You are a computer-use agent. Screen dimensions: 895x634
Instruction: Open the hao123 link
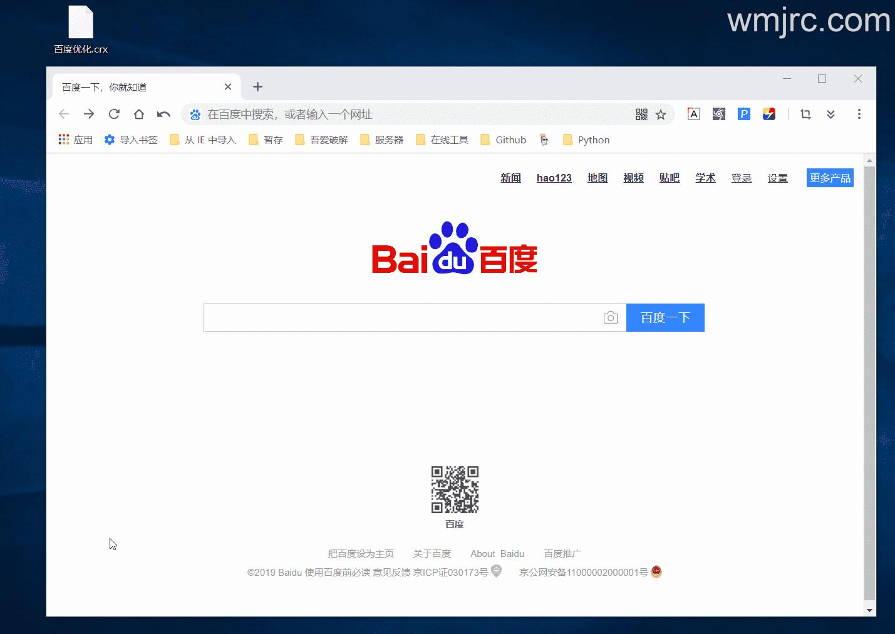pos(554,178)
